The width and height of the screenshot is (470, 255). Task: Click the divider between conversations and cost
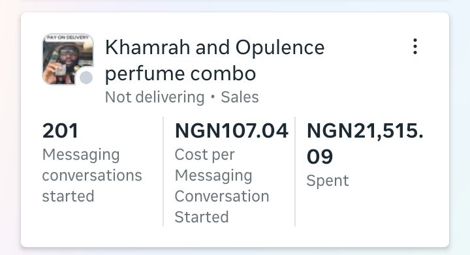pos(163,172)
